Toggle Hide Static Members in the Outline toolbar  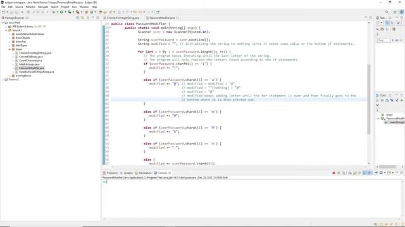(397, 100)
